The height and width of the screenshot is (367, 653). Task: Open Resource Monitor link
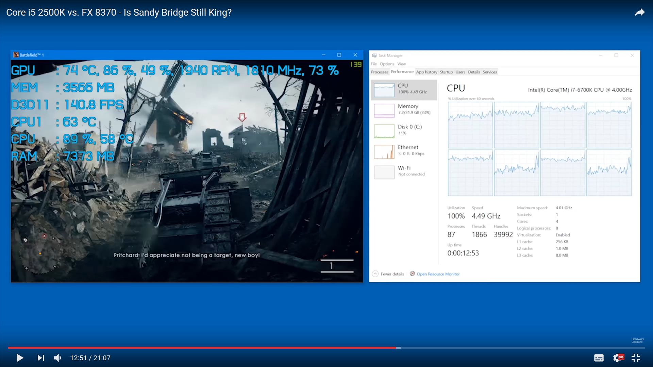438,274
